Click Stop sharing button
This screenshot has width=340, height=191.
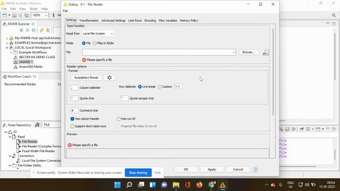tap(138, 172)
